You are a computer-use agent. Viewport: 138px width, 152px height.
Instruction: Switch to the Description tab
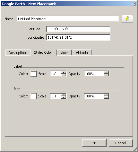(17, 53)
